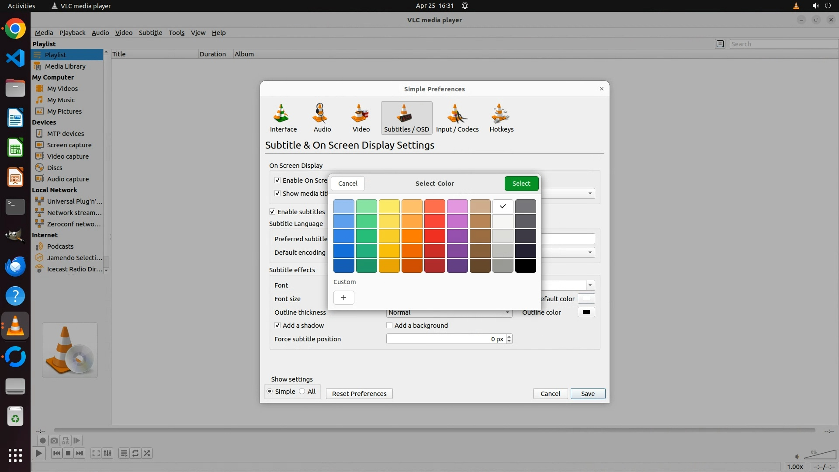Toggle the random shuffle playback icon
This screenshot has width=839, height=472.
tap(147, 453)
